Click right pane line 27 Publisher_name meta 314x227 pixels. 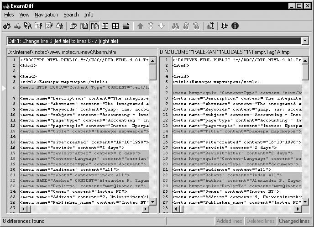(237, 202)
